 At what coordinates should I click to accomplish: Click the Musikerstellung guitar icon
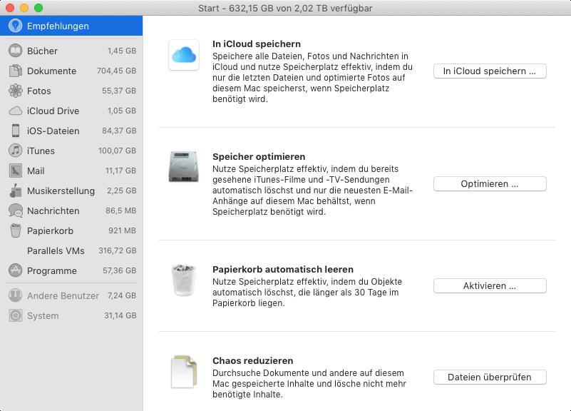pyautogui.click(x=15, y=191)
